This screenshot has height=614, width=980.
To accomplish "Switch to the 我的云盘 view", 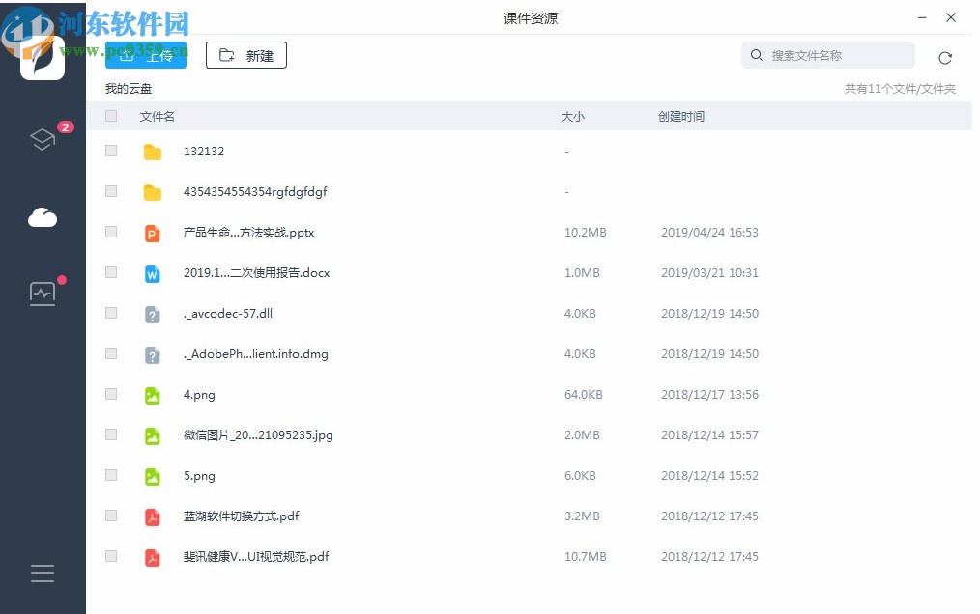I will (127, 88).
